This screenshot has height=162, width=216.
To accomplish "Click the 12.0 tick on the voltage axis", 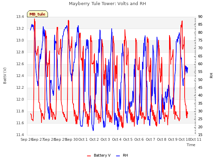I will [20, 100].
